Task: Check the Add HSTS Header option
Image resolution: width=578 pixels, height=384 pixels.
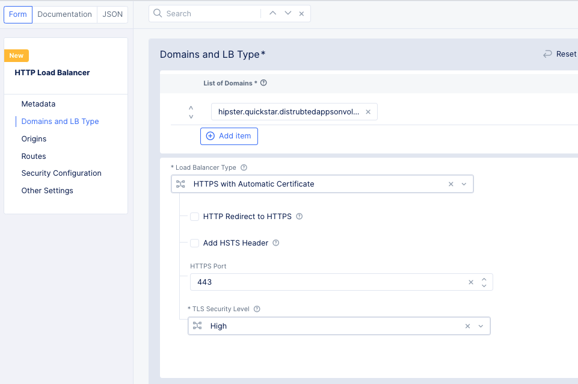Action: pyautogui.click(x=194, y=243)
